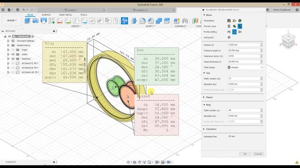Viewport: 300px width, 168px height.
Task: Click the Orbit icon in bottom navigation bar
Action: pos(128,162)
